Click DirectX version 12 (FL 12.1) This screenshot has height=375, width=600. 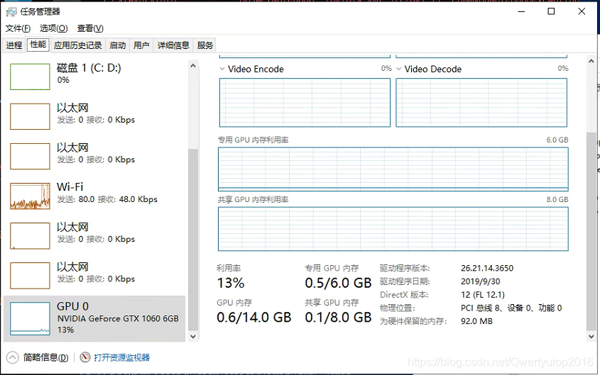[x=483, y=295]
